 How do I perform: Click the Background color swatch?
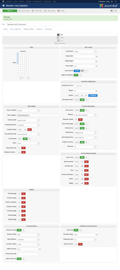coord(75,86)
